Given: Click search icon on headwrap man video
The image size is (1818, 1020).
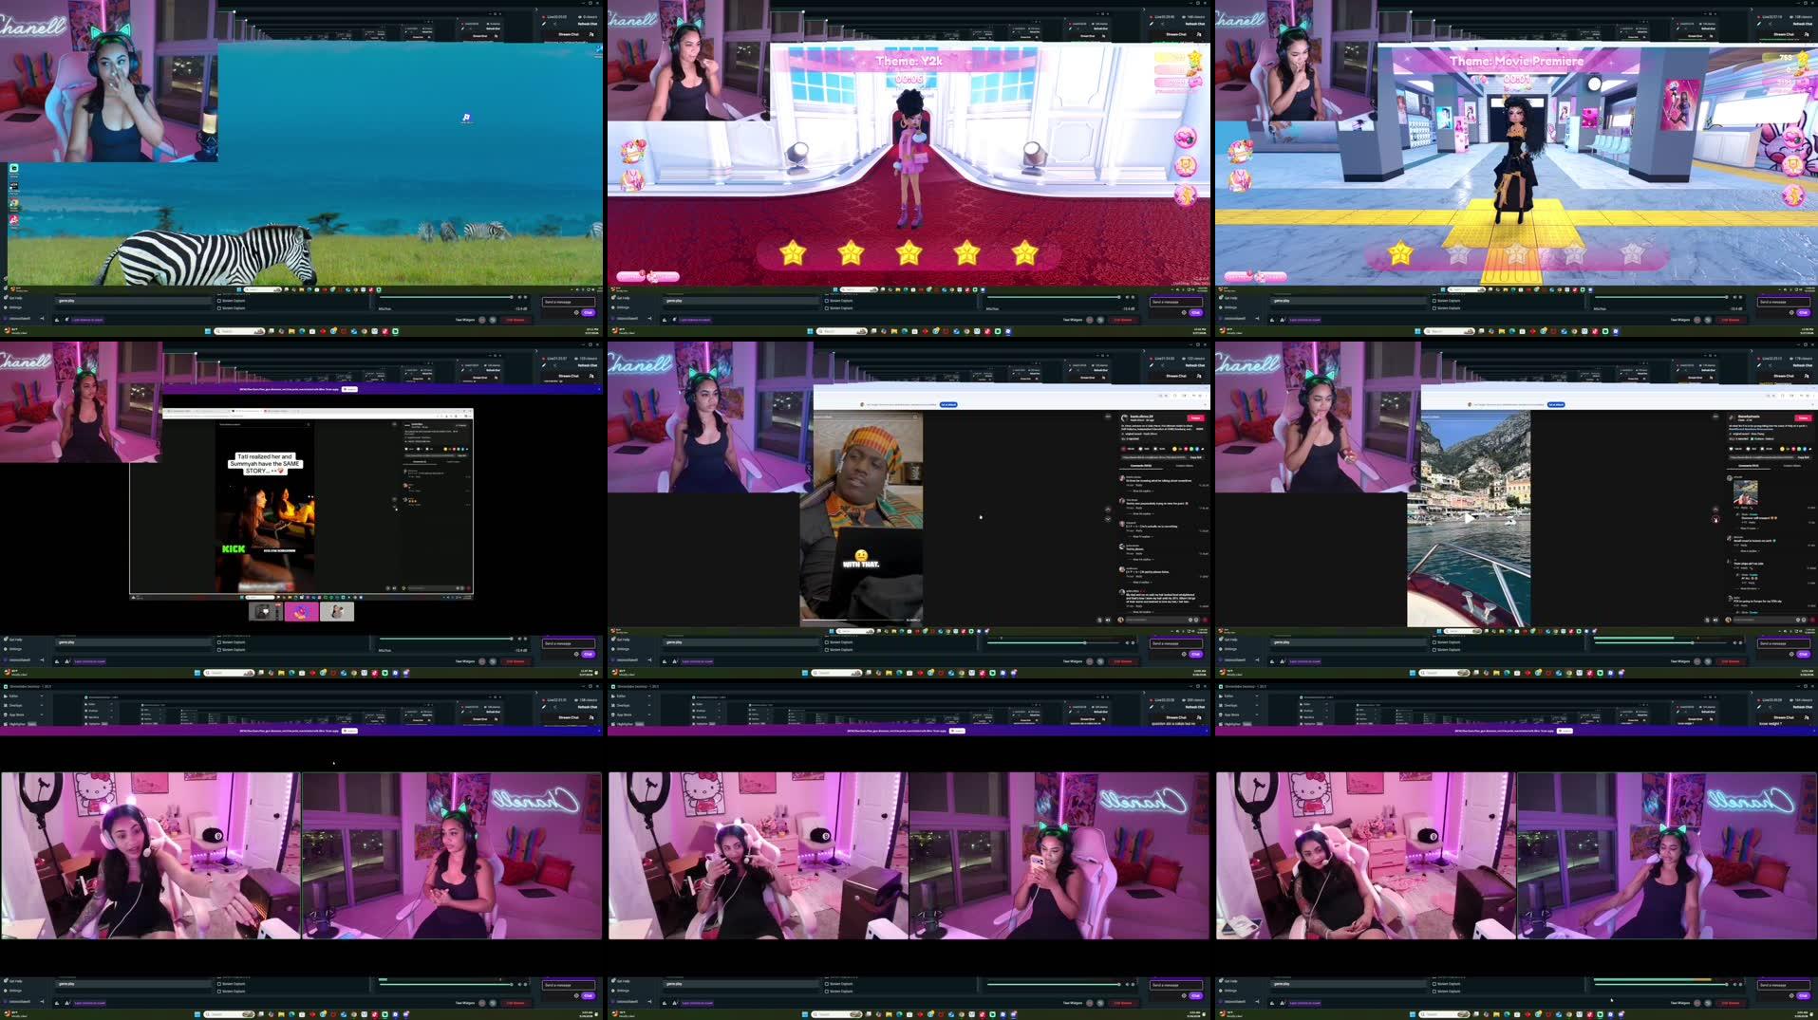Looking at the screenshot, I should tap(915, 417).
